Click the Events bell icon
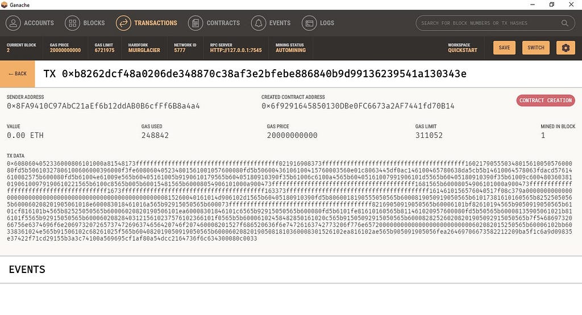 point(259,23)
